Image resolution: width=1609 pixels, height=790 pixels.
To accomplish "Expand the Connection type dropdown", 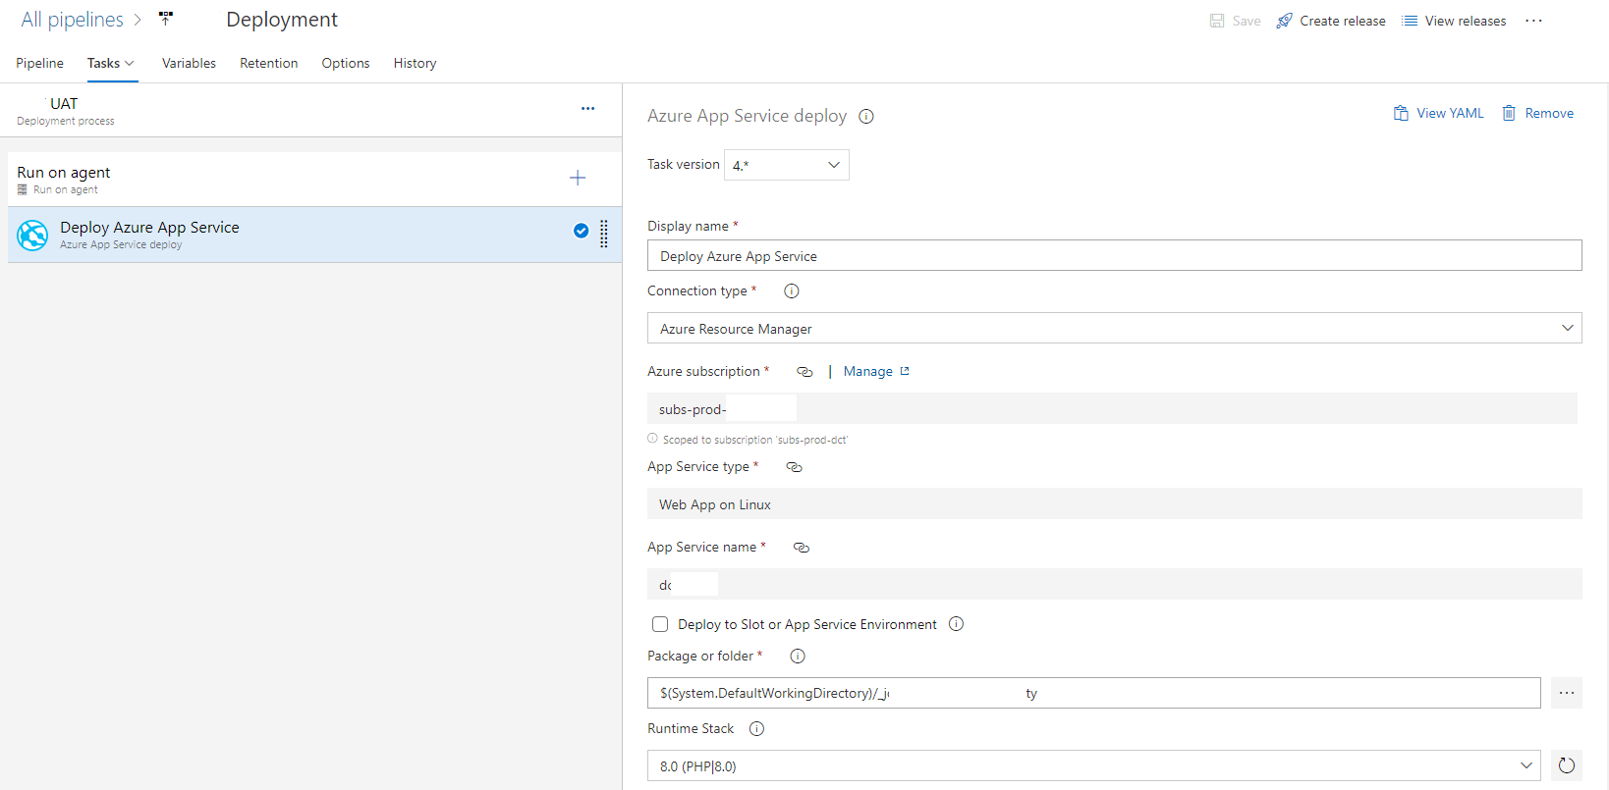I will pyautogui.click(x=1567, y=328).
